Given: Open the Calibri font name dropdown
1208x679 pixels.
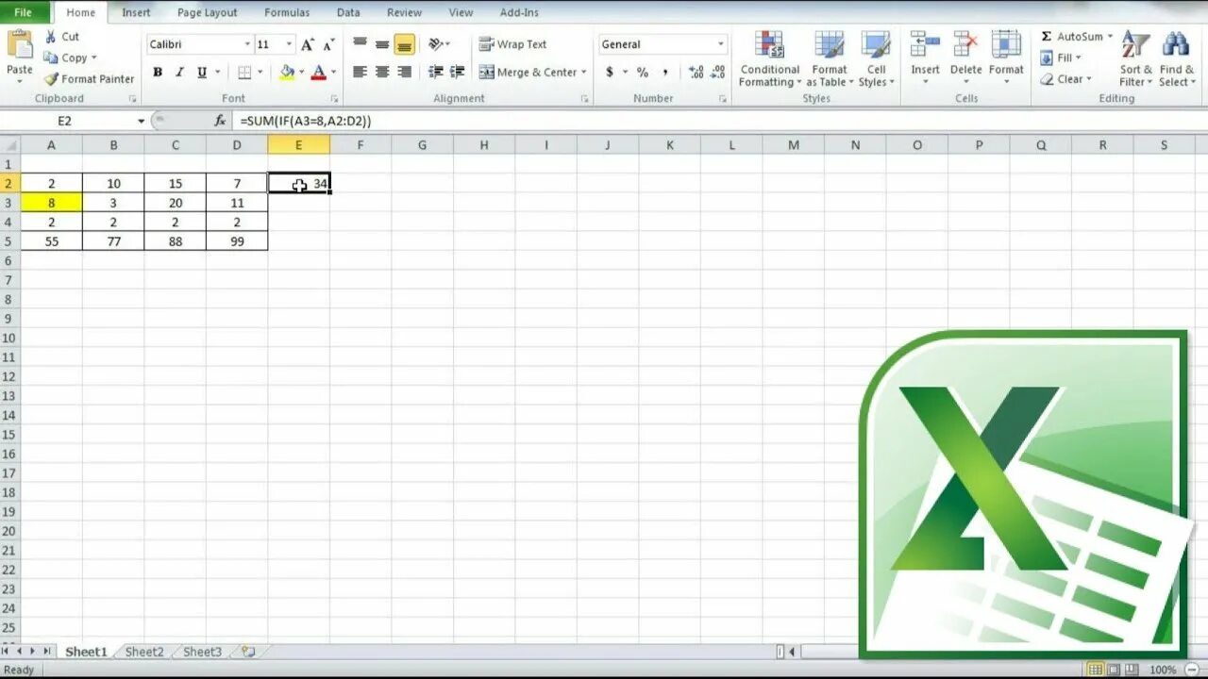Looking at the screenshot, I should tap(247, 44).
